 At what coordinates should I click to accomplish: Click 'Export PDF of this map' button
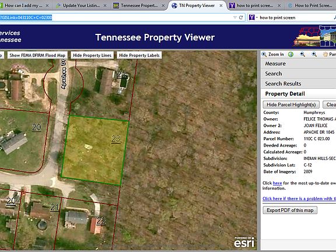tap(290, 210)
